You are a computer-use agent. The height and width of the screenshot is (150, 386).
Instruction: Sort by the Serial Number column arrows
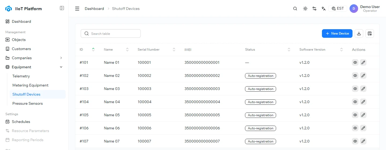[174, 50]
